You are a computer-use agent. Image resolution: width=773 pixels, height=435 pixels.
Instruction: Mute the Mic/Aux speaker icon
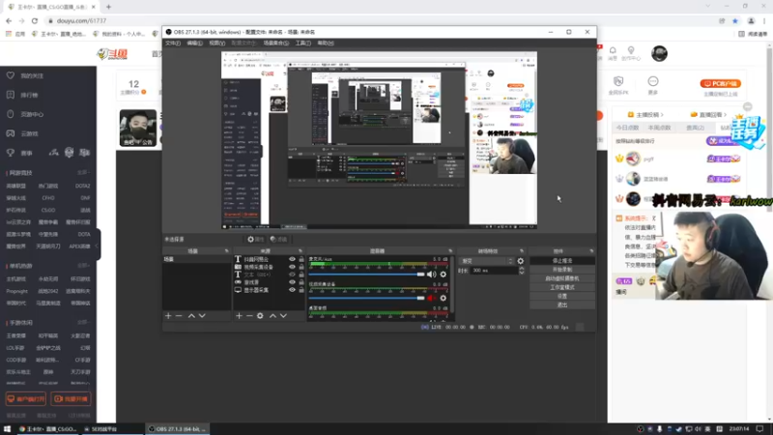(x=431, y=275)
